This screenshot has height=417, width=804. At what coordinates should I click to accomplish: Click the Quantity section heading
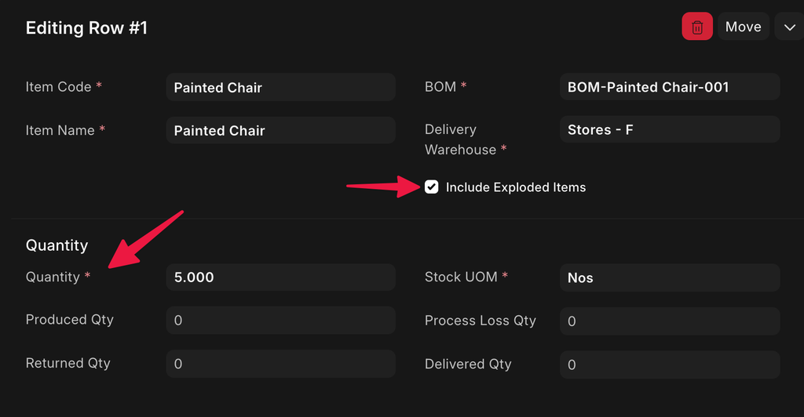(x=57, y=245)
